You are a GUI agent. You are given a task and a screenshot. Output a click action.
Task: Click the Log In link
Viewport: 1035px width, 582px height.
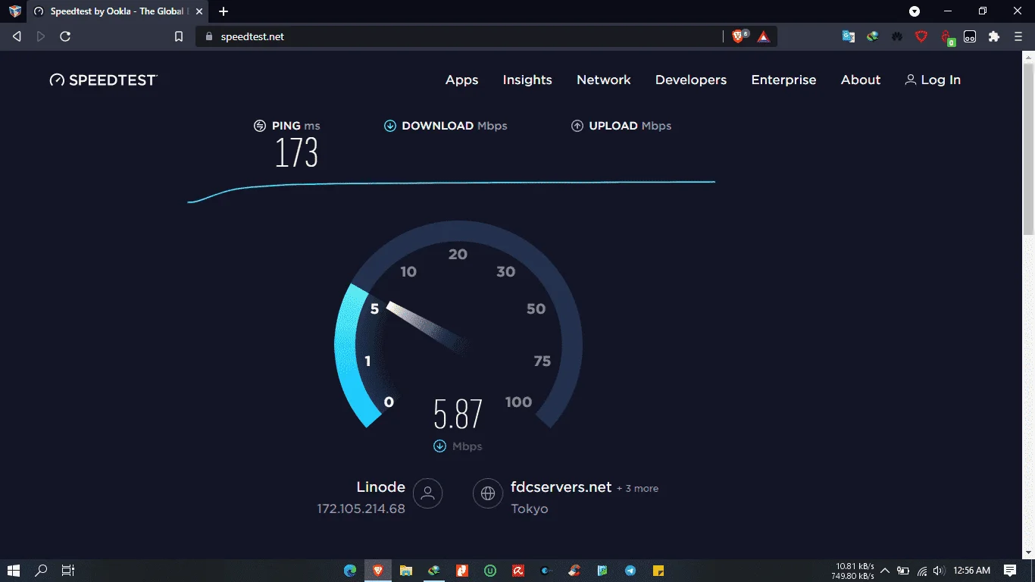[933, 80]
